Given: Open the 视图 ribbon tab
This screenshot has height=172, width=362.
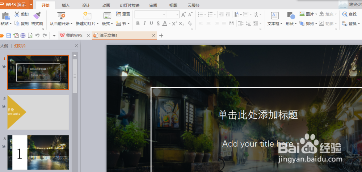Looking at the screenshot, I should tap(173, 5).
